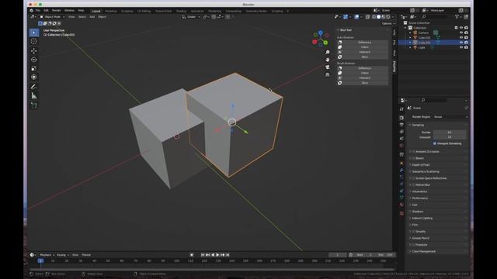
Task: Click Auto Boolean Intersect button
Action: coord(365,52)
